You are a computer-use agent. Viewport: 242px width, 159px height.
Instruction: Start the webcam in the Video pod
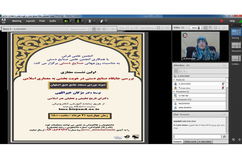196,28
